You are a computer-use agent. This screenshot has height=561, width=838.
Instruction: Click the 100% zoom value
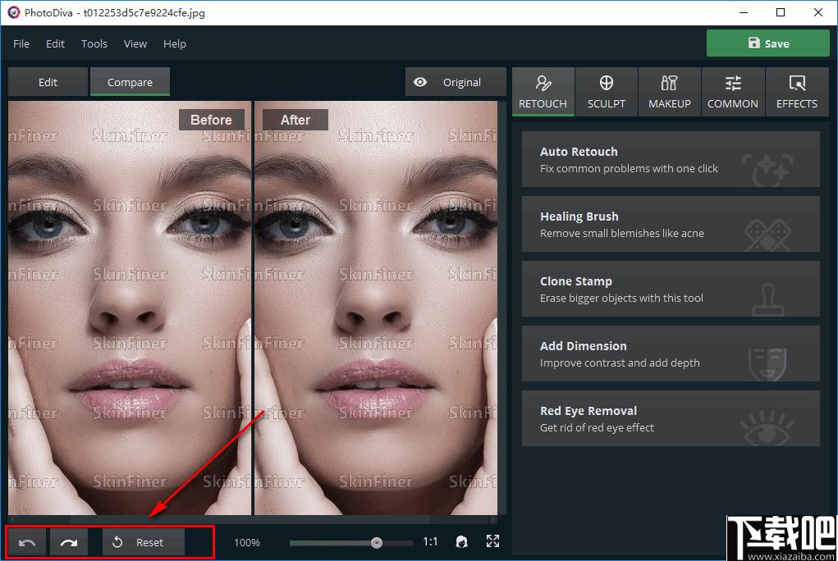point(247,542)
